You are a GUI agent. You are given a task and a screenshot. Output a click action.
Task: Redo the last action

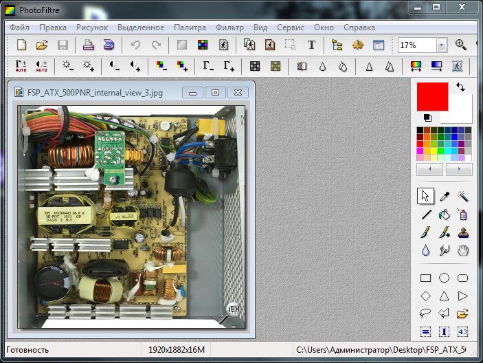click(x=157, y=45)
